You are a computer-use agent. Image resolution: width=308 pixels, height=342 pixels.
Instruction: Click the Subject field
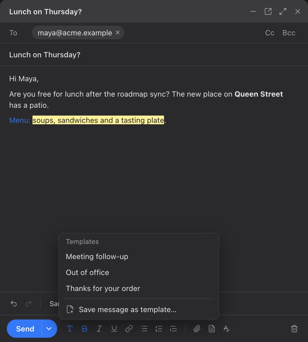[x=154, y=55]
